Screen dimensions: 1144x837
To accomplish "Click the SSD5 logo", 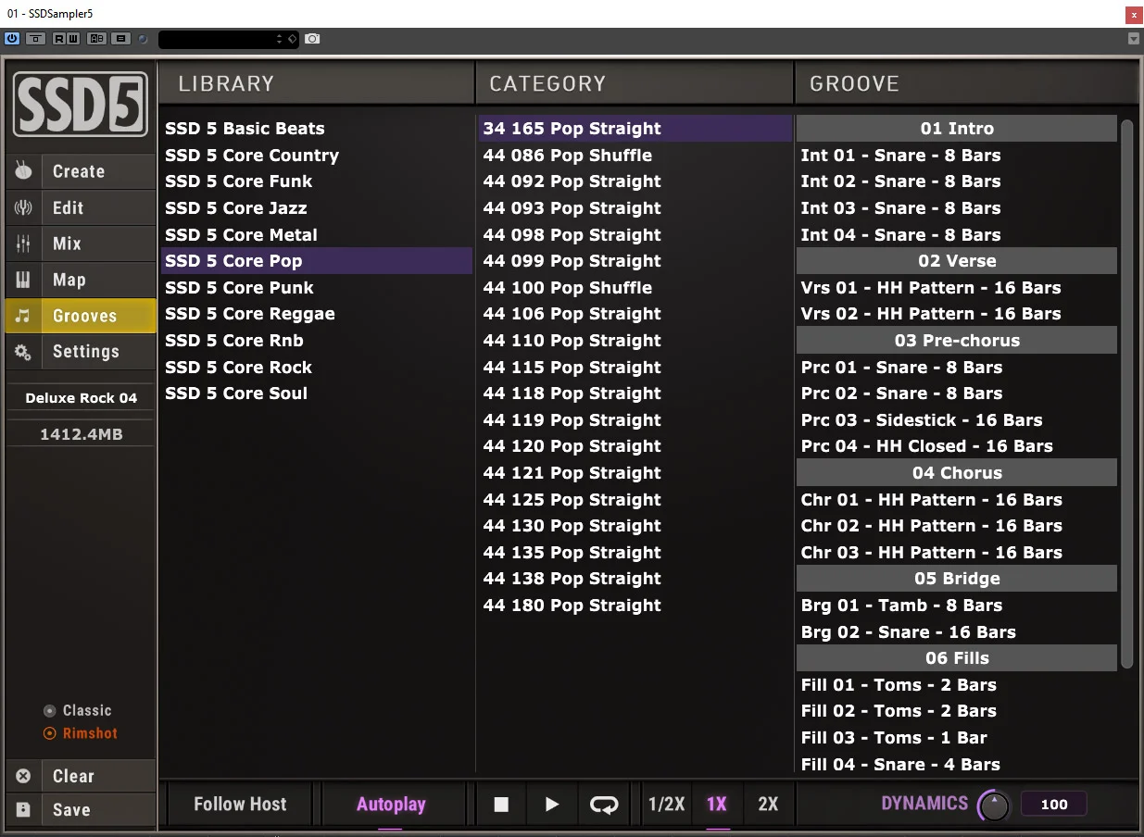I will 80,104.
